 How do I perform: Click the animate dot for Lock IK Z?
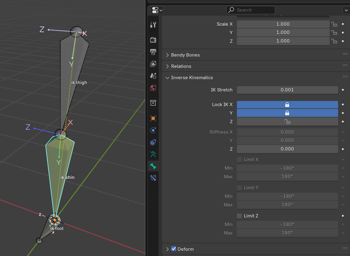point(343,121)
